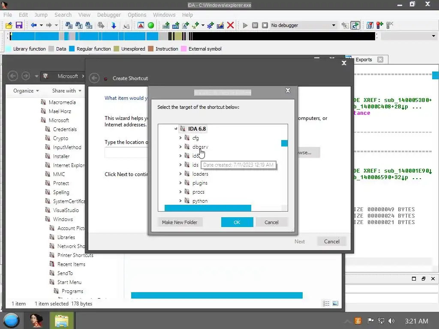Screen dimensions: 439x329
Task: Click the Open file toolbar icon
Action: point(9,25)
